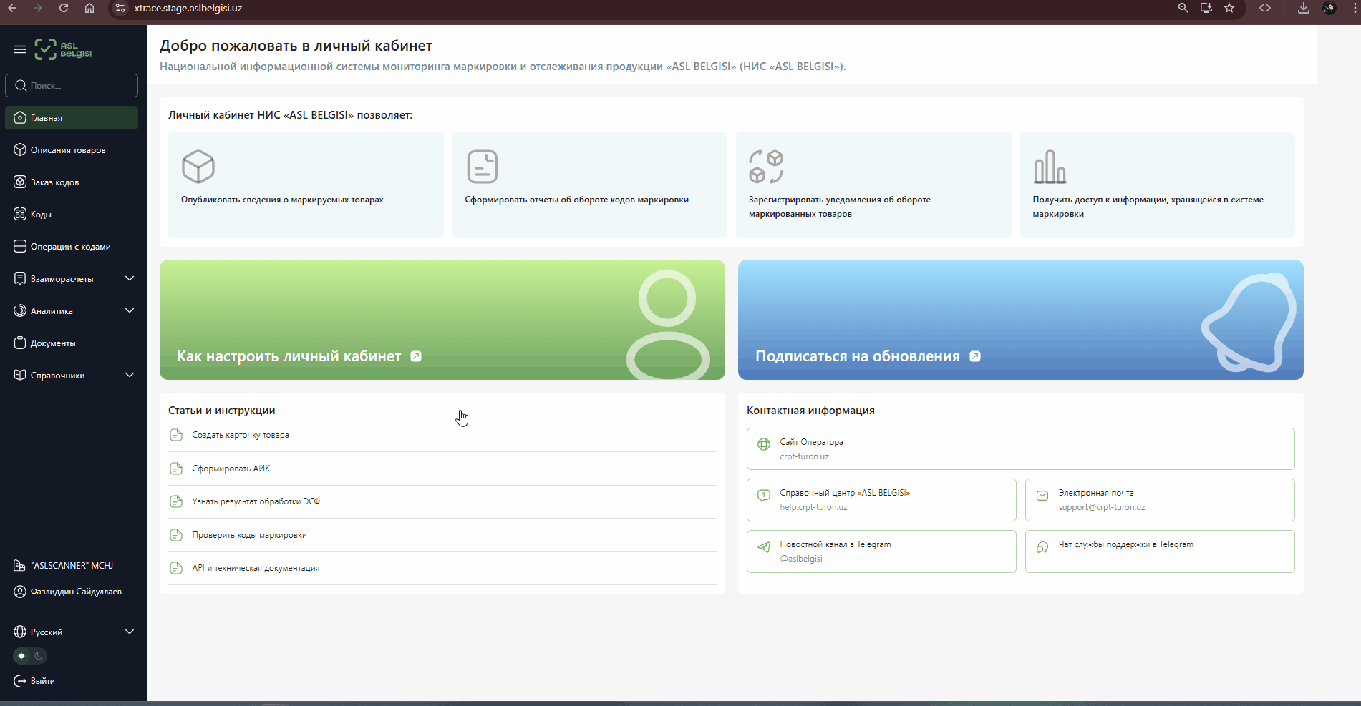This screenshot has height=706, width=1361.
Task: Click the ASL BELGISI logo
Action: tap(64, 49)
